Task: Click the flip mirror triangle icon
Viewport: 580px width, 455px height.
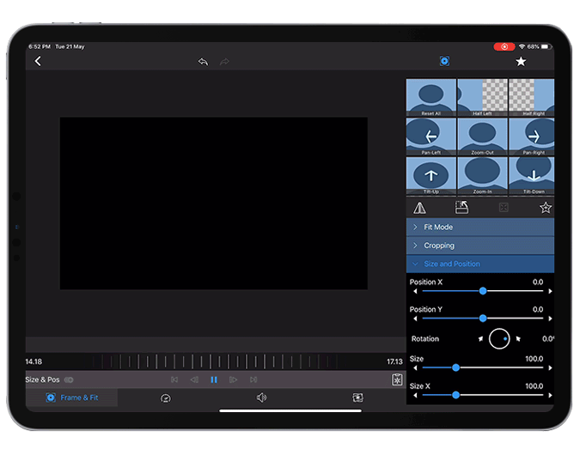Action: point(419,208)
